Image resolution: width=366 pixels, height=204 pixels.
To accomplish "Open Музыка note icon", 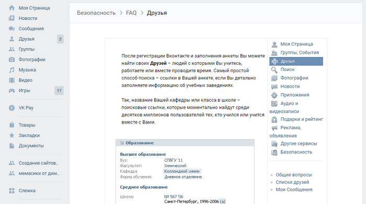I will pos(12,70).
